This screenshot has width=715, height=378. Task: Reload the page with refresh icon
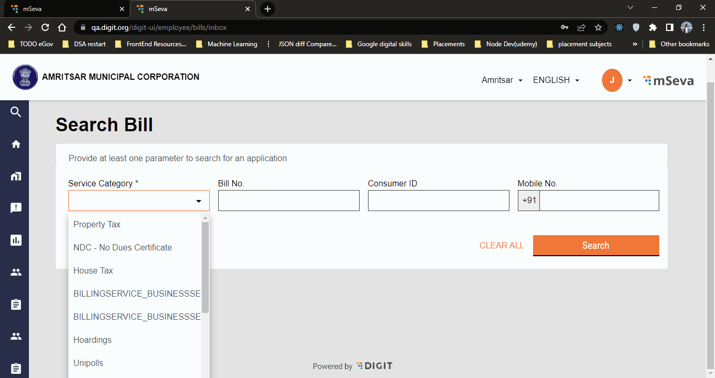pos(45,27)
